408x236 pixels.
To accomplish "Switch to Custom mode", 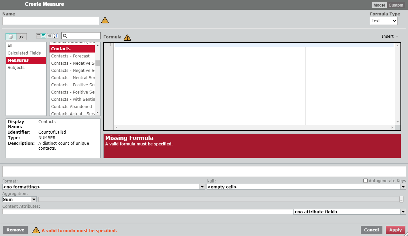I will 396,5.
